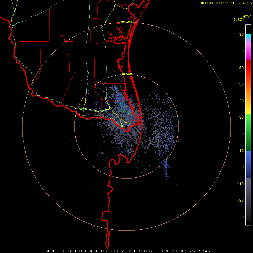Click the Super-Resolution Base Reflectivity caption
Image resolution: width=253 pixels, height=253 pixels.
(128, 251)
